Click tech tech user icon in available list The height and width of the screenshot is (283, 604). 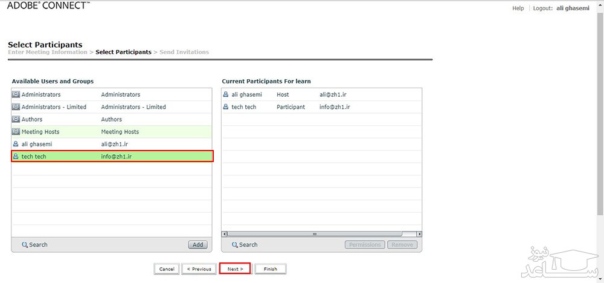[x=16, y=157]
